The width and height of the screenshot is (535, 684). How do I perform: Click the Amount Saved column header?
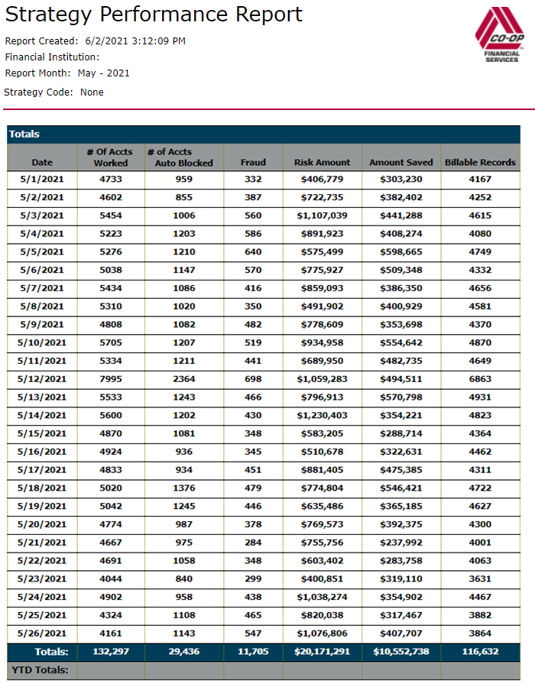(401, 162)
